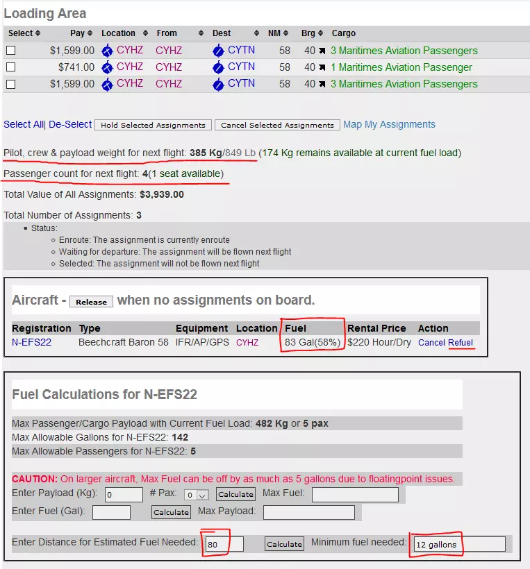The image size is (530, 569).
Task: Click the bearing arrow icon in the $741.00 row
Action: (x=322, y=67)
